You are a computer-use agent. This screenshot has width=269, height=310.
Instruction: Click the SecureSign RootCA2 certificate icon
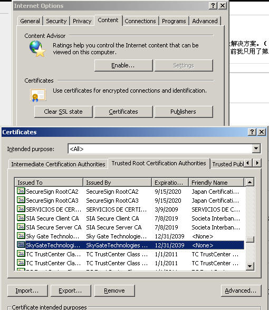tap(21, 191)
